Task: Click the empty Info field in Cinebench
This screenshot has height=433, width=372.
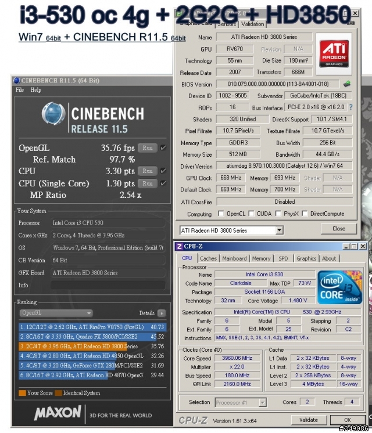Action: pos(108,285)
